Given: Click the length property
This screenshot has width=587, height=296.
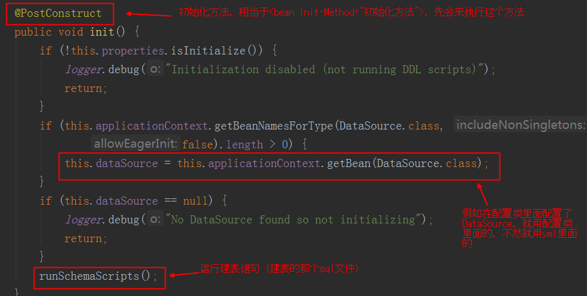Looking at the screenshot, I should click(244, 145).
